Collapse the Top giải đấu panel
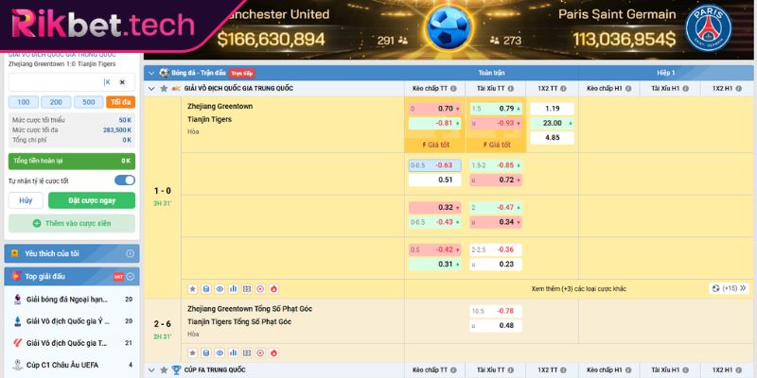The image size is (757, 378). (x=131, y=276)
